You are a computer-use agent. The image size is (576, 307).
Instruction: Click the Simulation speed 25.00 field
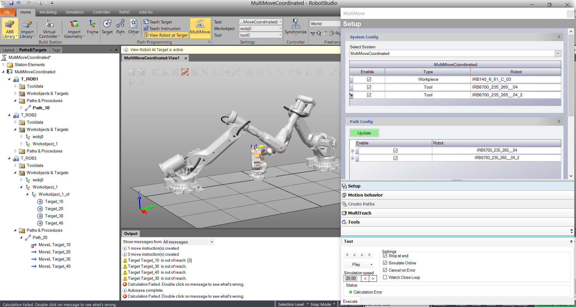(x=352, y=278)
